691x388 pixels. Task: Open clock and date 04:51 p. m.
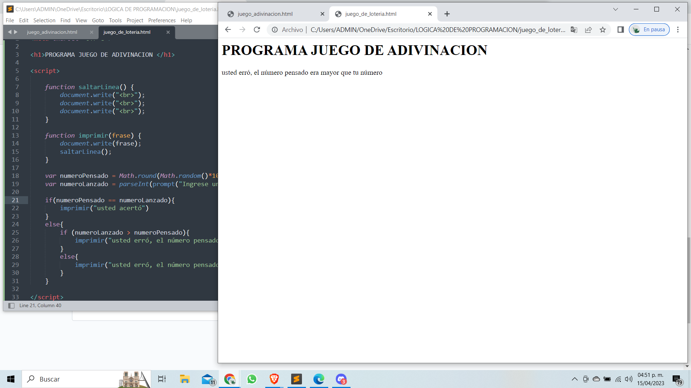click(651, 379)
